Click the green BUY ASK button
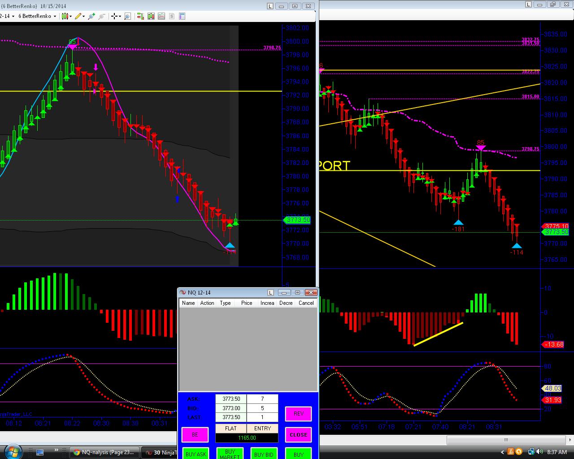574x459 pixels. 196,453
